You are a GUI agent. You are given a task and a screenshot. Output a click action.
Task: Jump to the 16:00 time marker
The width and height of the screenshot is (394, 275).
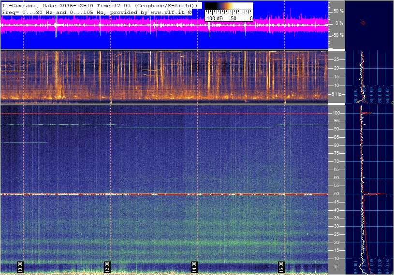coord(281,266)
